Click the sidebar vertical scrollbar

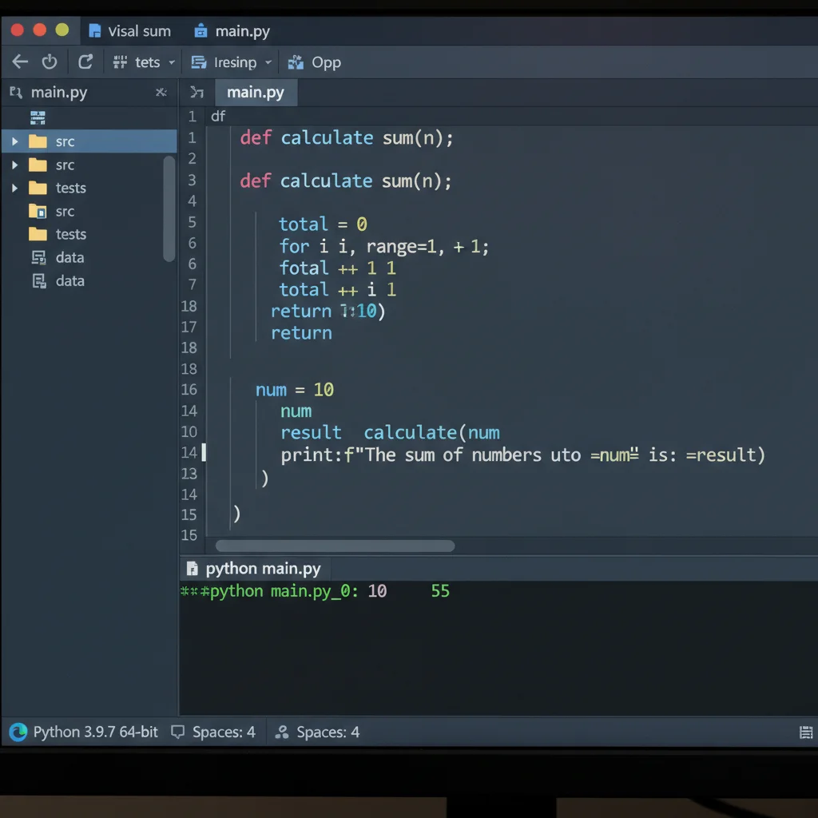pyautogui.click(x=169, y=208)
